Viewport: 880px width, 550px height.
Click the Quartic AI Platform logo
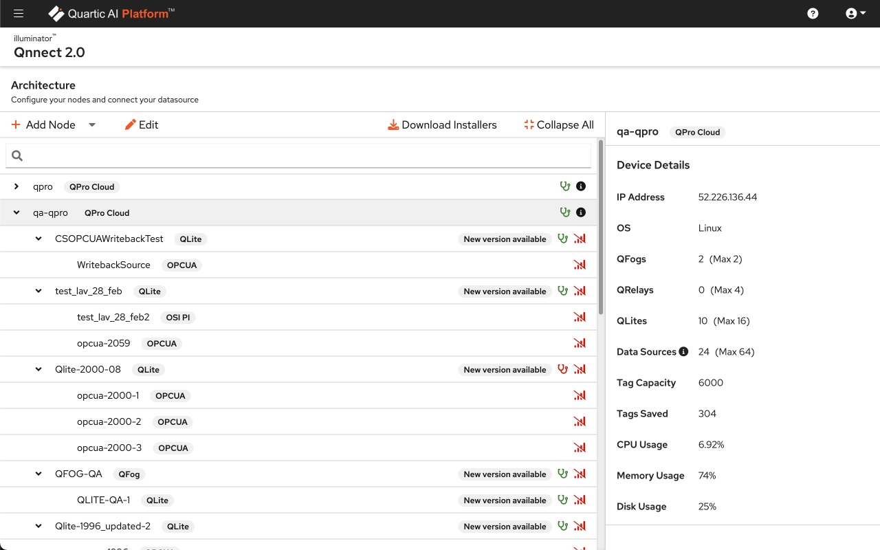(111, 14)
